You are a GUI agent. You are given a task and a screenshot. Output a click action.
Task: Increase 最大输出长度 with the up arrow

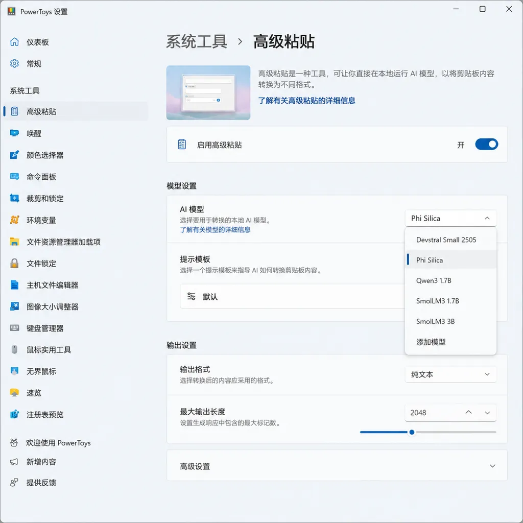468,412
